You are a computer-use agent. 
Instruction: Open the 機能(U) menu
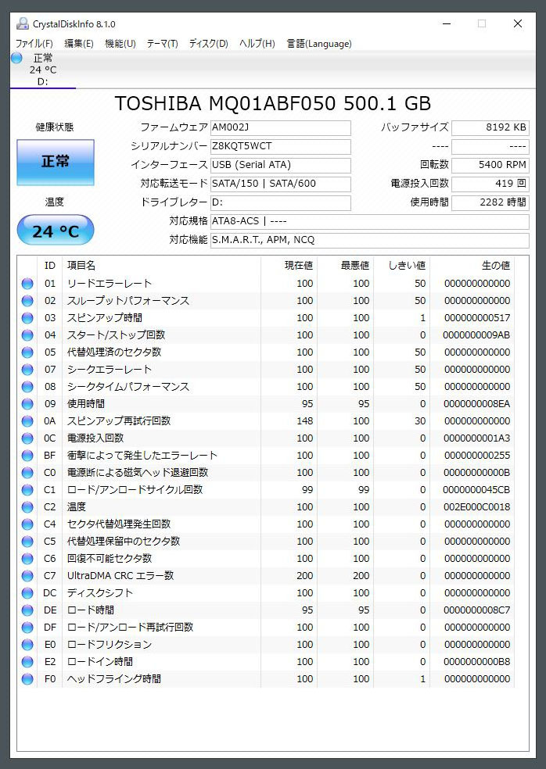click(120, 44)
